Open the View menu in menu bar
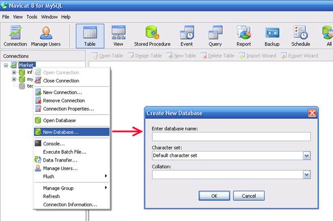The width and height of the screenshot is (333, 221). [x=17, y=17]
